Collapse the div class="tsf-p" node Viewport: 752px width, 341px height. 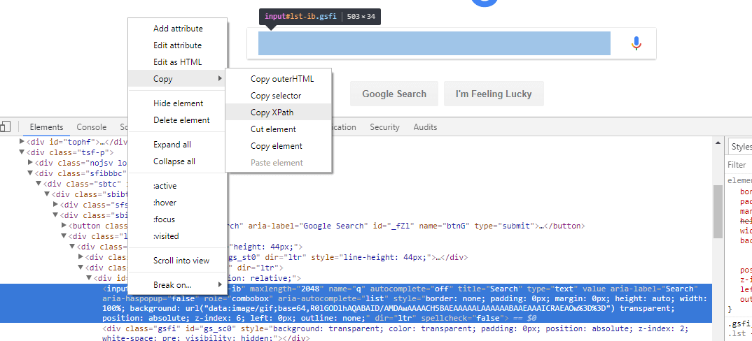(22, 153)
